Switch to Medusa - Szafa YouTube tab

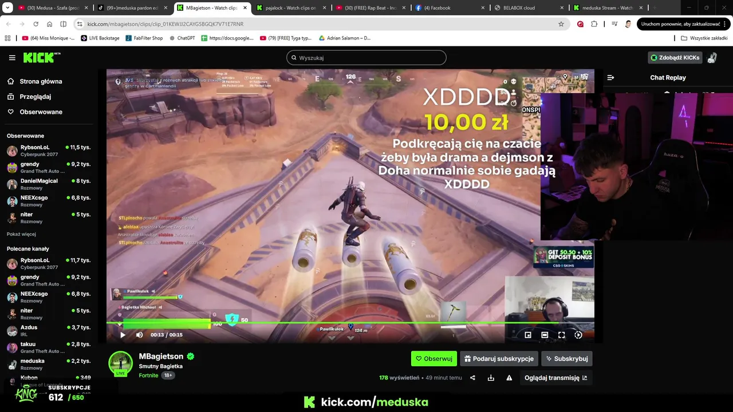53,8
